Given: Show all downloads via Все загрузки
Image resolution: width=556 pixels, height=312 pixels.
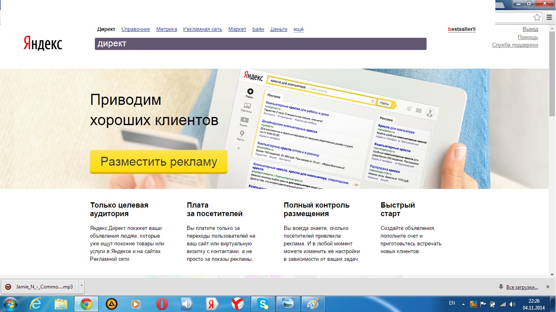Looking at the screenshot, I should (x=522, y=287).
